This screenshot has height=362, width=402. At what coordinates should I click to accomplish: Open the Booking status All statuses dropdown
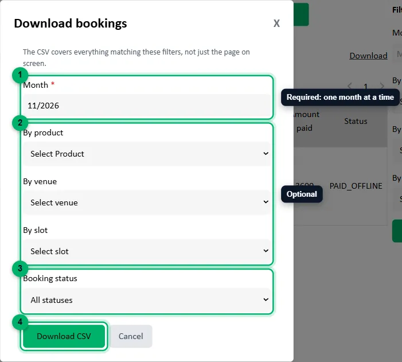click(x=147, y=300)
